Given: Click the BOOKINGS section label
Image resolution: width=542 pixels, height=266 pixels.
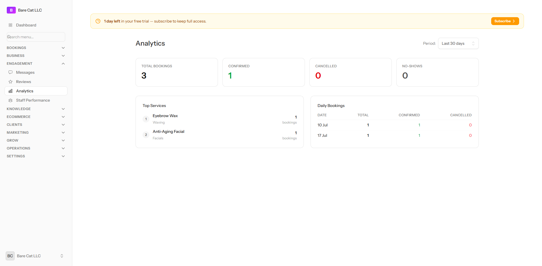Looking at the screenshot, I should tap(16, 48).
